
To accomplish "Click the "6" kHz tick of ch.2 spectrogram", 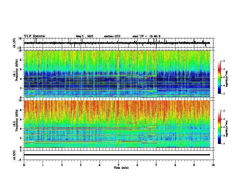I will (x=21, y=119).
